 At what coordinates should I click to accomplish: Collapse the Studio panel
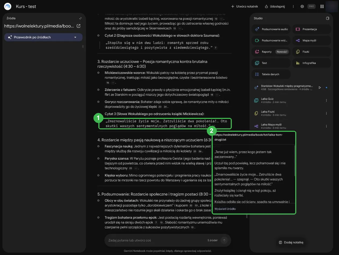[x=327, y=18]
